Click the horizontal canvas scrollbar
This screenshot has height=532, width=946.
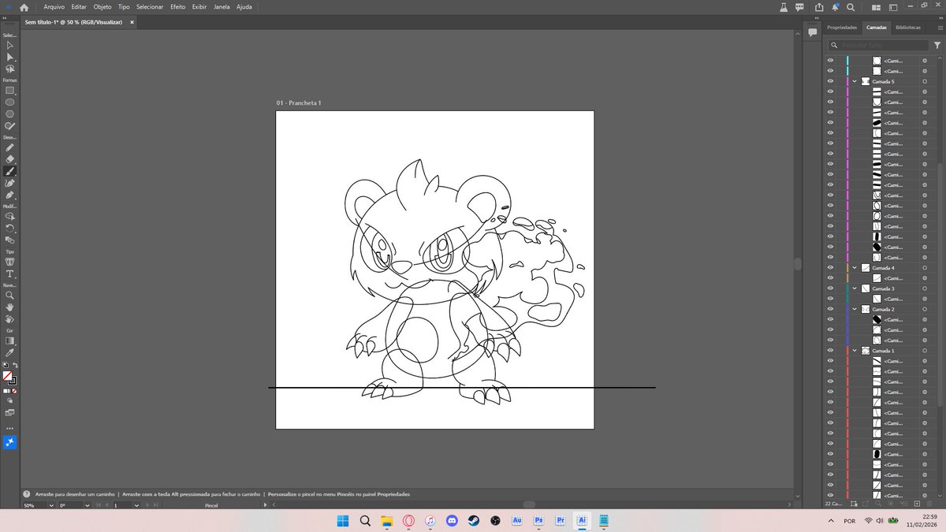529,504
